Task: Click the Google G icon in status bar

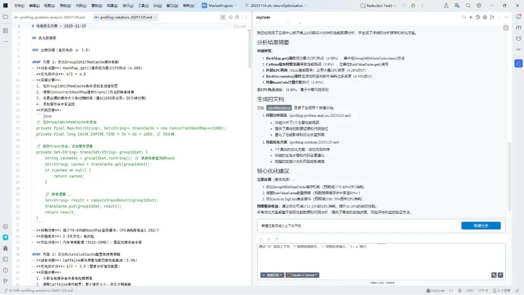Action: [460, 291]
